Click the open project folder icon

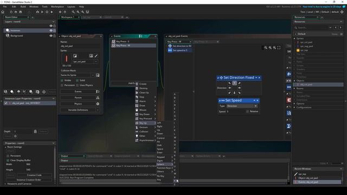click(x=16, y=12)
